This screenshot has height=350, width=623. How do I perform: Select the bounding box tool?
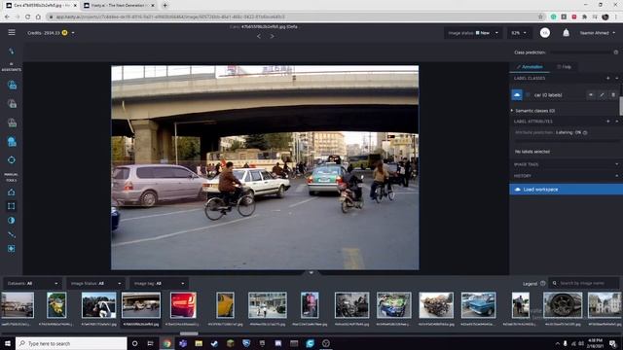click(11, 206)
